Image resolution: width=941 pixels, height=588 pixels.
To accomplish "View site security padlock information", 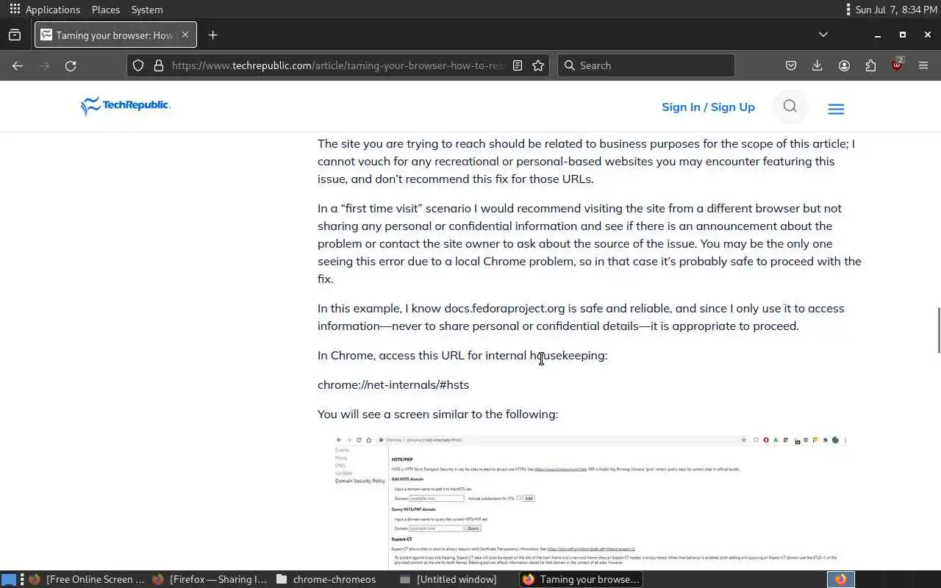I will pos(158,65).
